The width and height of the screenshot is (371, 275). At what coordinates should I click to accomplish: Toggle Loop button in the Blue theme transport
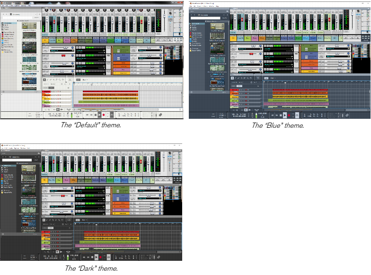click(298, 115)
